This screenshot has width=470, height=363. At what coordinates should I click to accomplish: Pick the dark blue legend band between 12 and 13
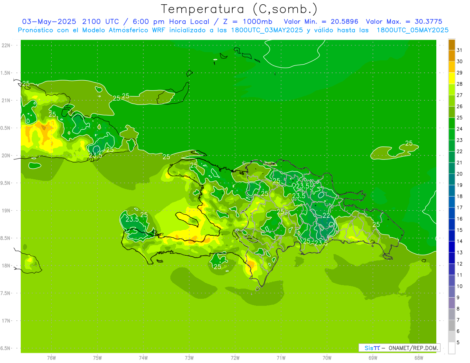(452, 258)
